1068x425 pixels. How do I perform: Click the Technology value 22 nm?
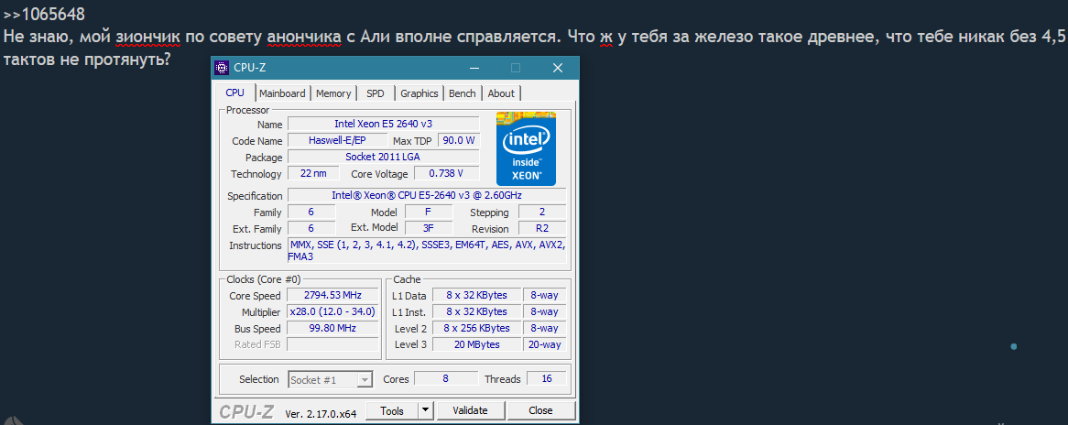click(x=313, y=173)
